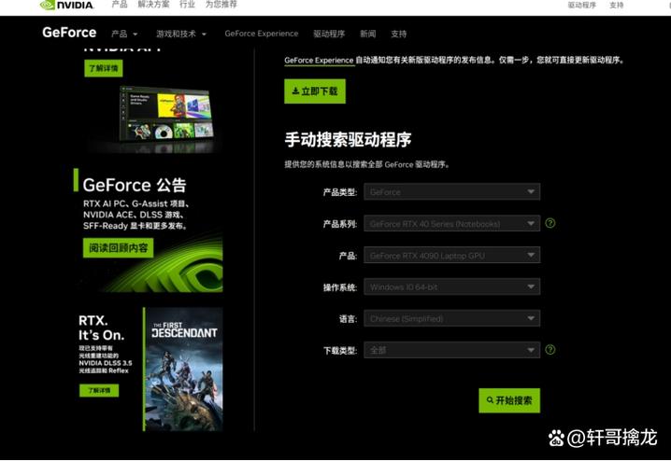Open 支持 in the top bar
This screenshot has width=671, height=461.
[617, 5]
